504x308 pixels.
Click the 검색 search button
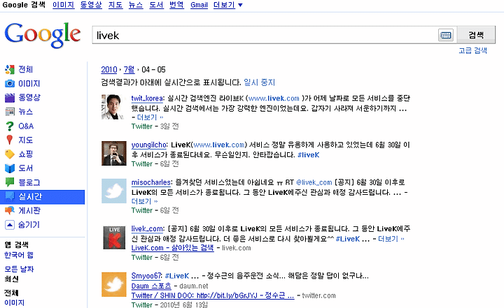click(x=476, y=35)
